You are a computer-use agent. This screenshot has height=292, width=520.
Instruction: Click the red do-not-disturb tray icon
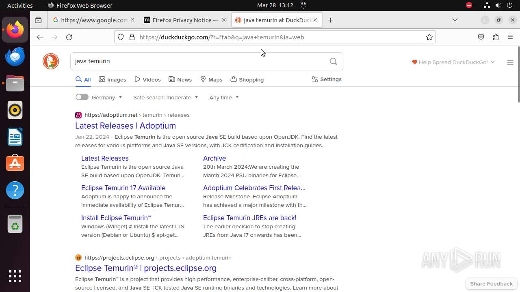click(469, 5)
